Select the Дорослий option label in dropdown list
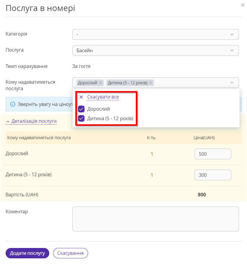The width and height of the screenshot is (247, 264). coord(98,109)
